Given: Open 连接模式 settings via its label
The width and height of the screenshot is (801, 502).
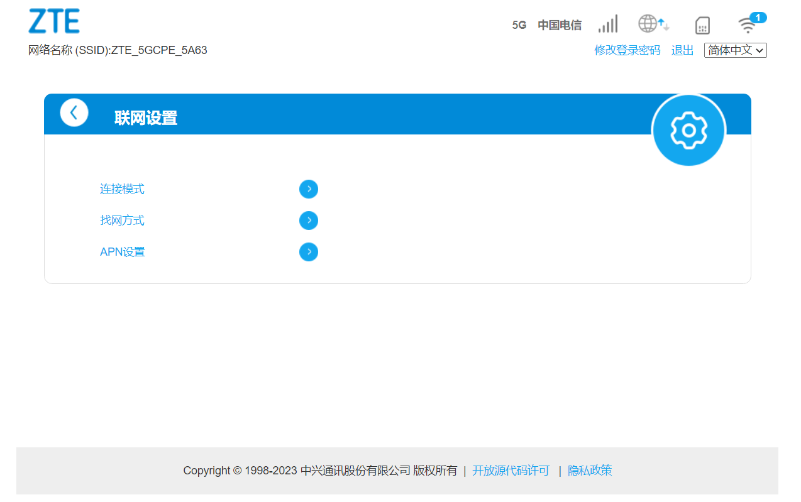Looking at the screenshot, I should (122, 188).
